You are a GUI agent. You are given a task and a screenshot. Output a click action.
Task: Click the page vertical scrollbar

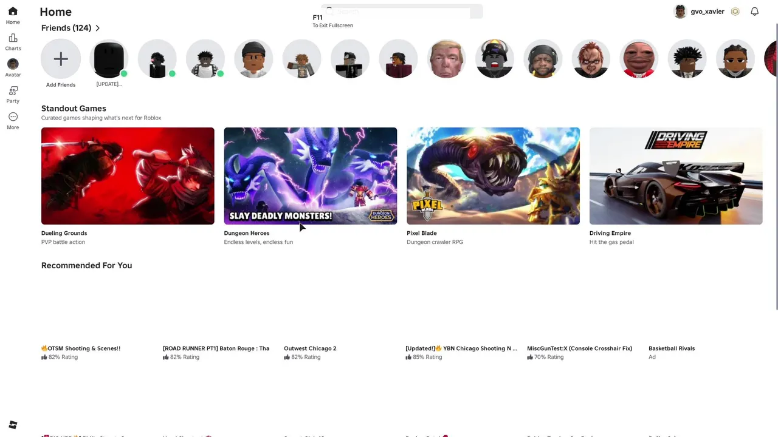click(x=776, y=167)
